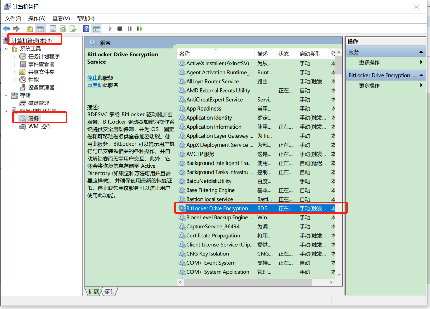Expand the 任务计划程序 tree node
Viewport: 430px width, 309px height.
tap(14, 56)
